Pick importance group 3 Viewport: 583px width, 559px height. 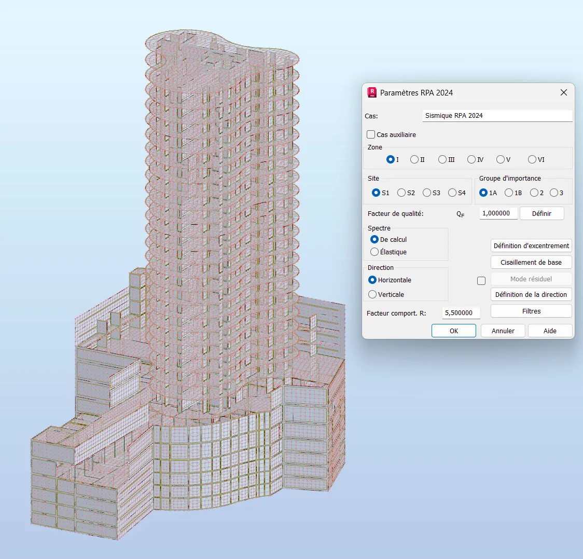tap(553, 193)
